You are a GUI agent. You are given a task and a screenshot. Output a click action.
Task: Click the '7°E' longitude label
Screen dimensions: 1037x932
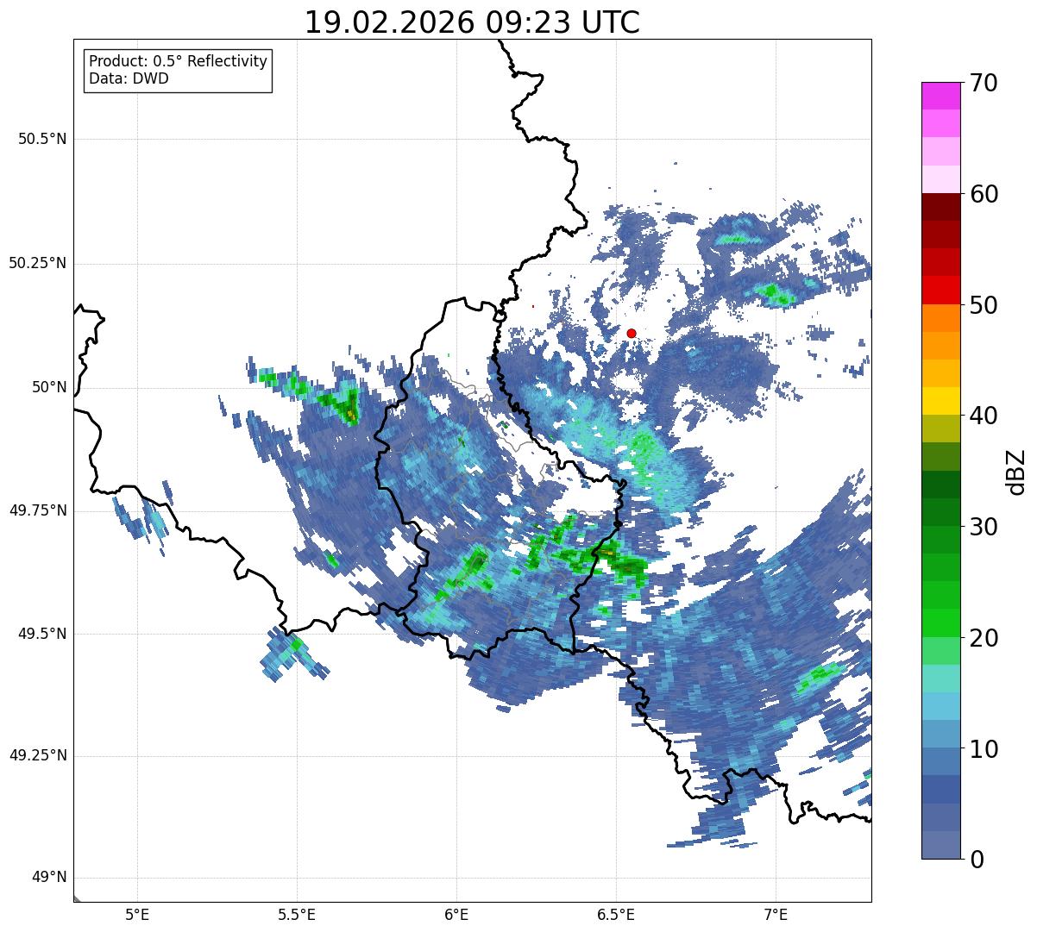point(776,915)
